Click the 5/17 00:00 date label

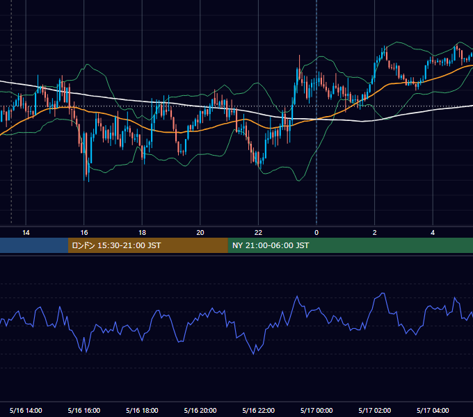[x=316, y=410]
